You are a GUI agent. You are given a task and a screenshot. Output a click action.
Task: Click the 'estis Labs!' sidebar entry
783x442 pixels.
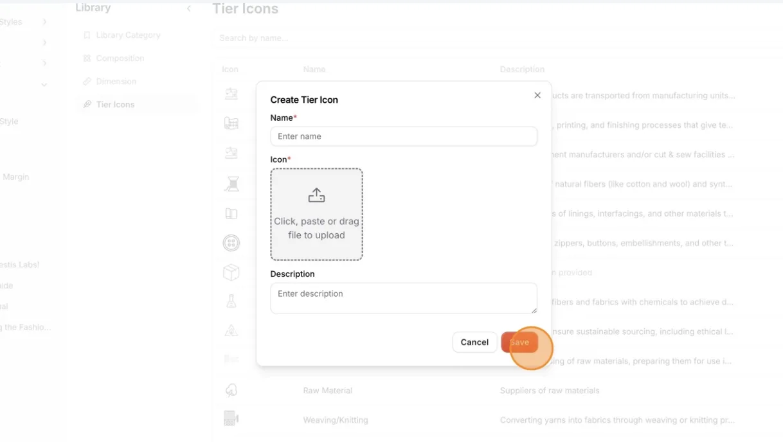pos(19,265)
